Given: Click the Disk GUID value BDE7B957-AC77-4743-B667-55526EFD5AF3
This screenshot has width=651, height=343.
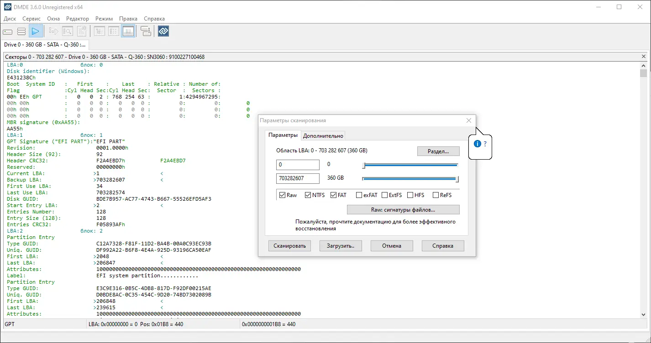Looking at the screenshot, I should (x=154, y=199).
